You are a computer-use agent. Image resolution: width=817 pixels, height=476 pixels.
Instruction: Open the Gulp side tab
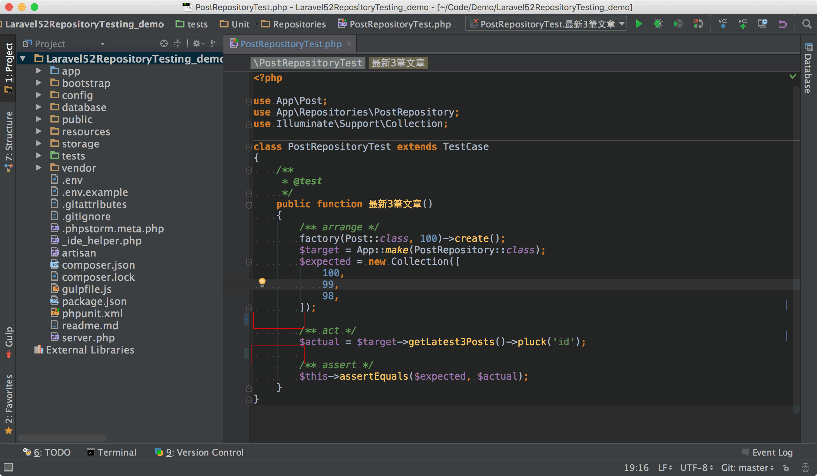click(8, 342)
